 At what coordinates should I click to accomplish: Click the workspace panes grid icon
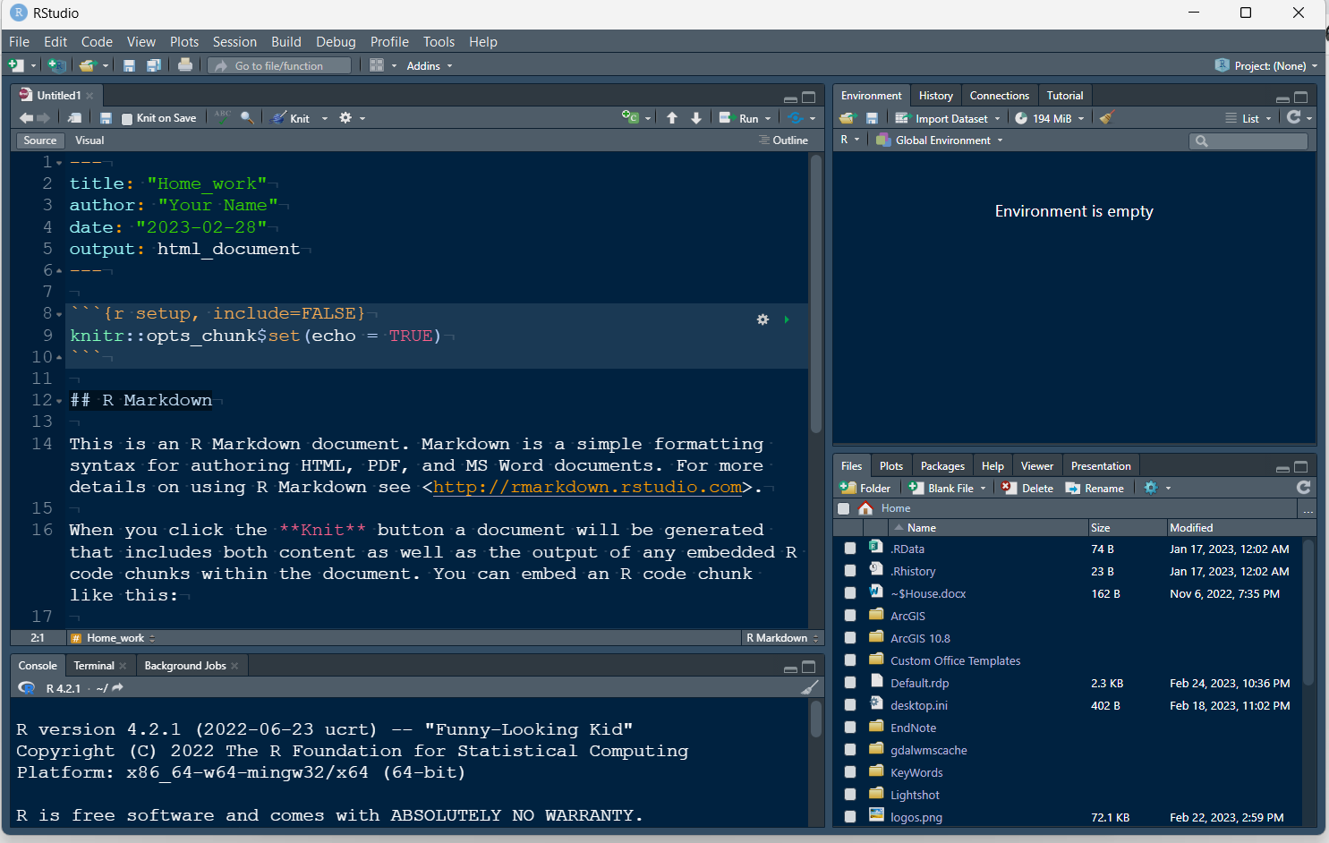click(377, 65)
